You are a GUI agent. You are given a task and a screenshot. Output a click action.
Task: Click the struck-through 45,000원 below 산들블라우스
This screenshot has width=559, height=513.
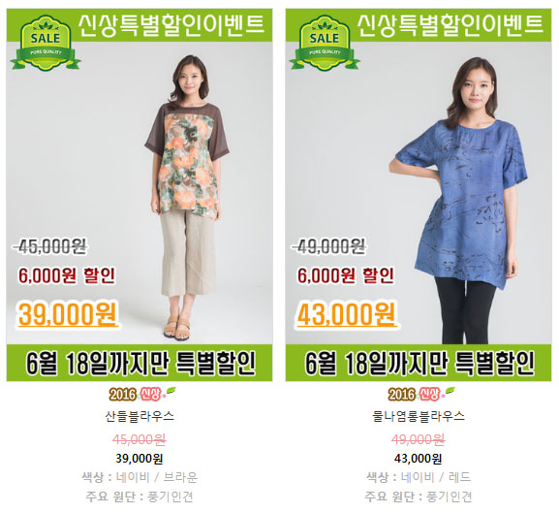140,439
